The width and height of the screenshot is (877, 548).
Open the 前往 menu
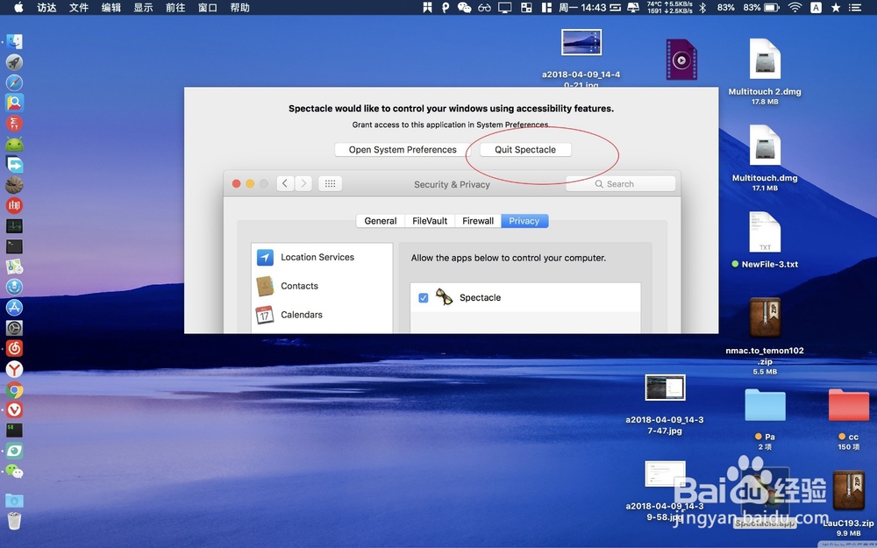pos(175,7)
